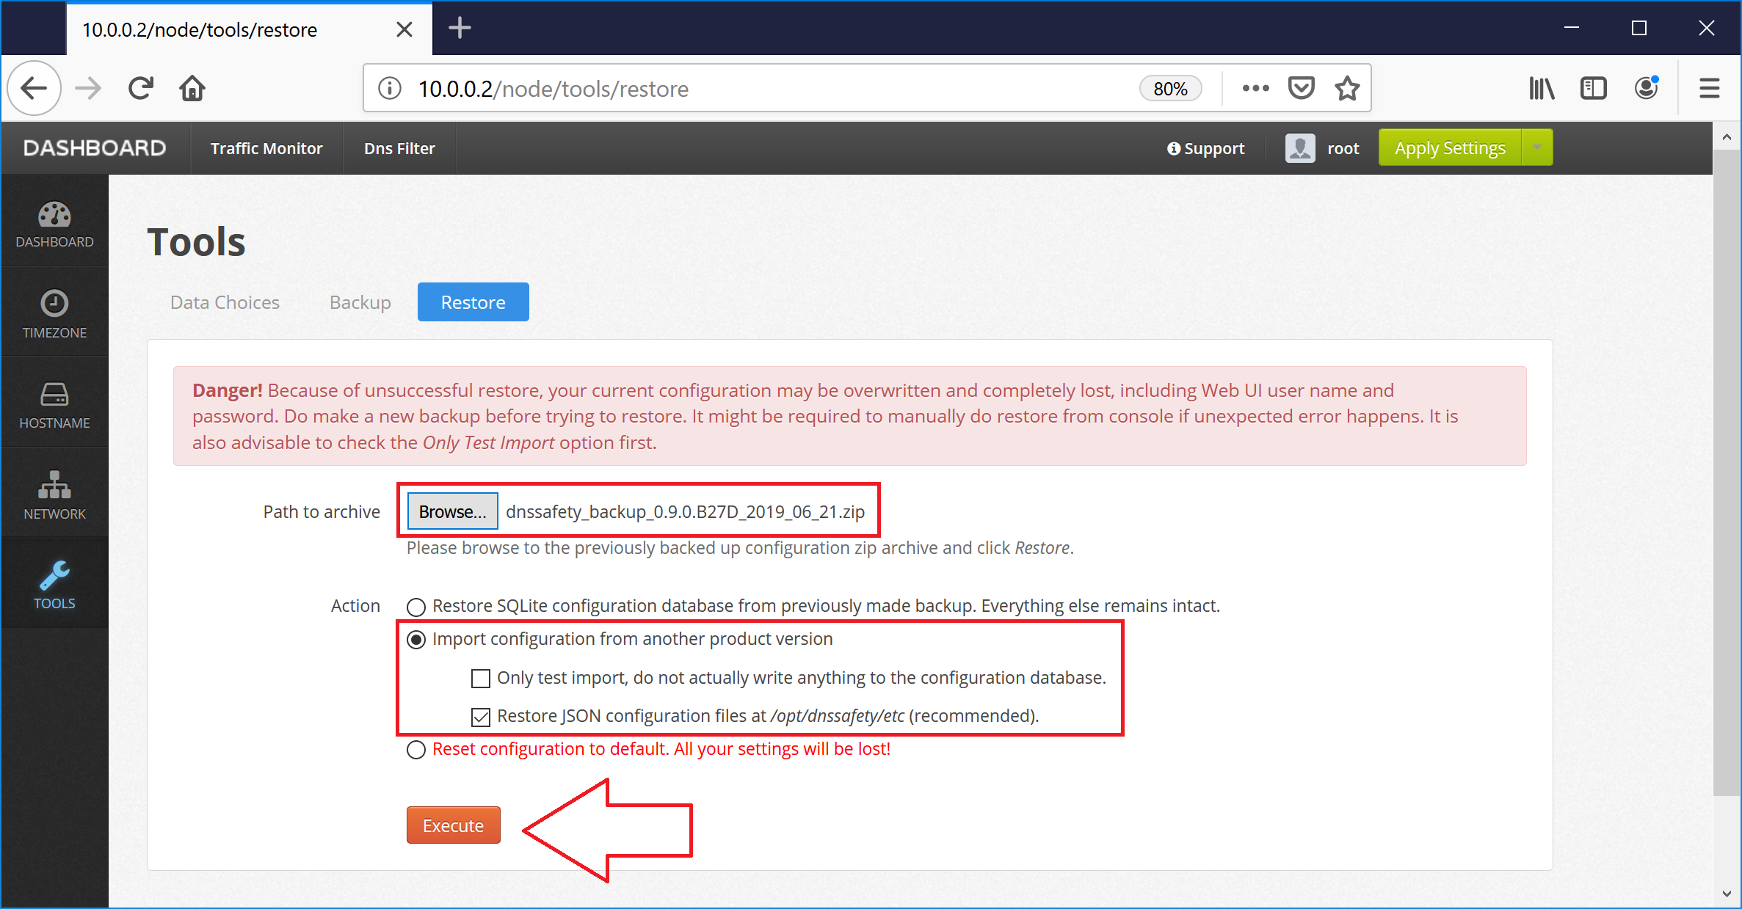This screenshot has width=1742, height=909.
Task: Switch to the Backup tab
Action: pos(358,302)
